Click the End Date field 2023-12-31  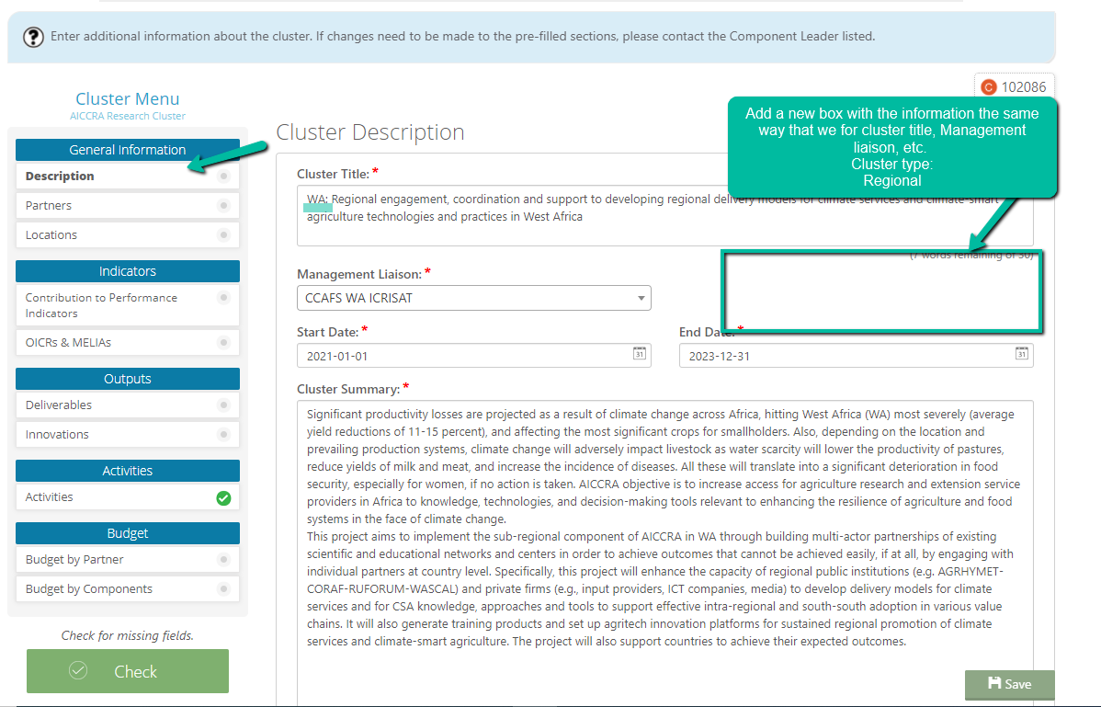coord(856,356)
